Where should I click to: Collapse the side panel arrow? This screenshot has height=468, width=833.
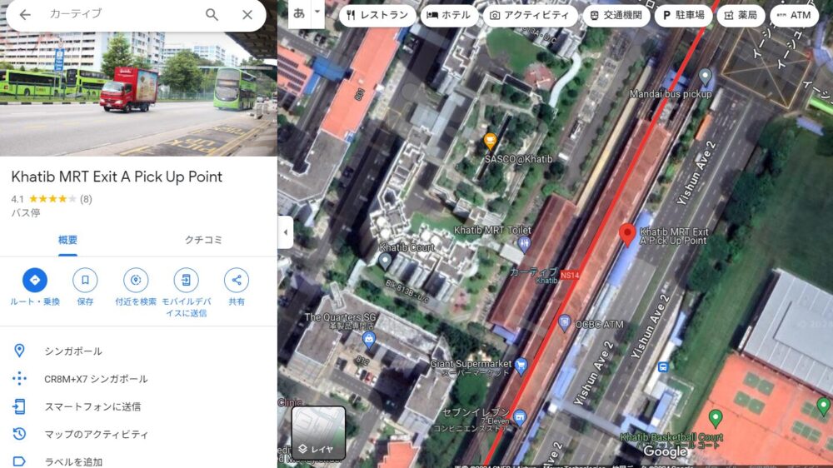(x=286, y=232)
